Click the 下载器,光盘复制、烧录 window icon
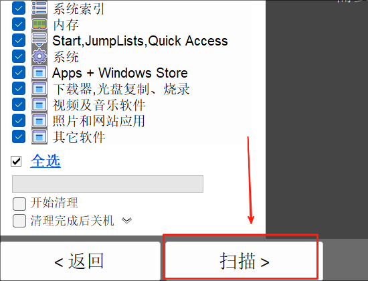This screenshot has width=368, height=281. 39,88
